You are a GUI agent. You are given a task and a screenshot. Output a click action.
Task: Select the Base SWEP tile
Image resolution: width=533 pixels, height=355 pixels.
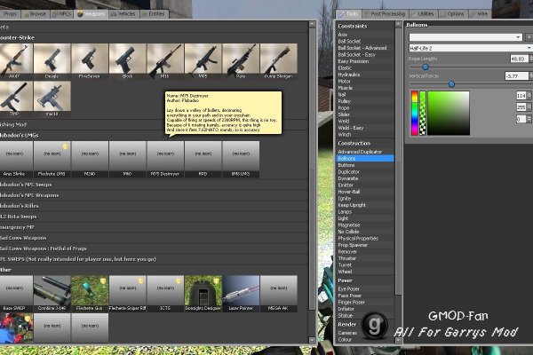(x=16, y=294)
